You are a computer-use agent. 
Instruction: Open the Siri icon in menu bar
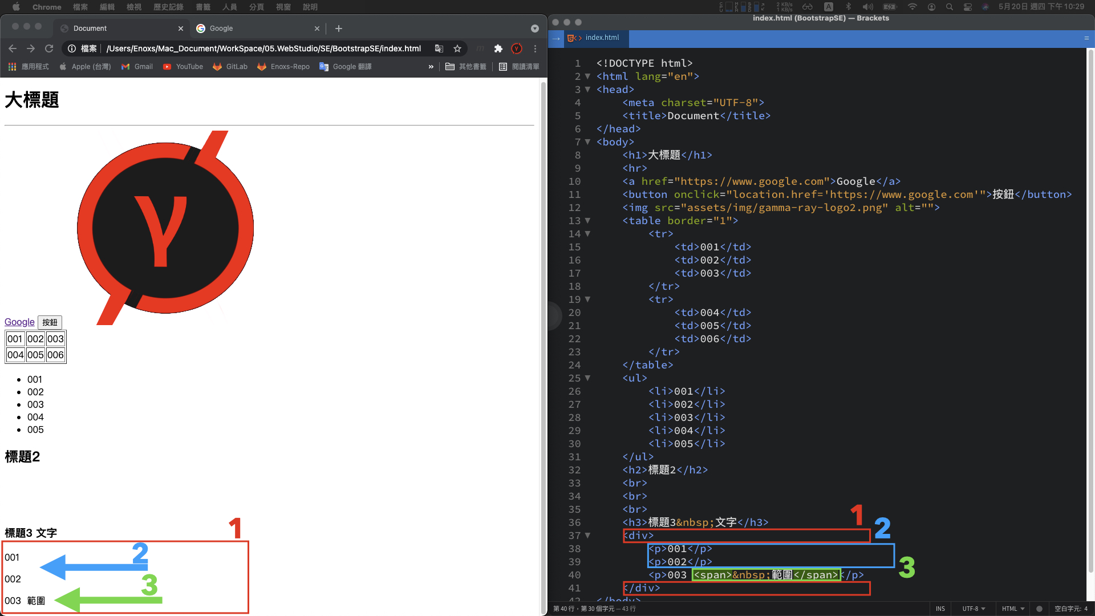(x=985, y=7)
